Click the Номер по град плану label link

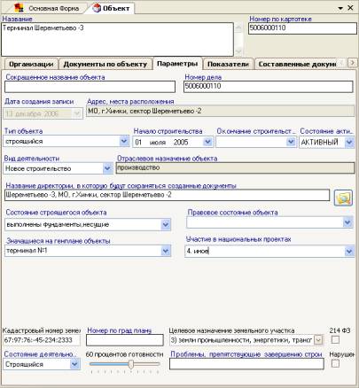pyautogui.click(x=119, y=330)
